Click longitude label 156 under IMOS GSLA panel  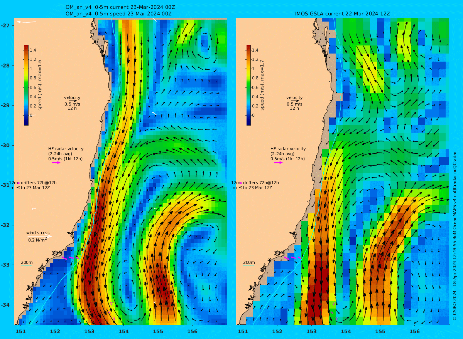tap(414, 331)
